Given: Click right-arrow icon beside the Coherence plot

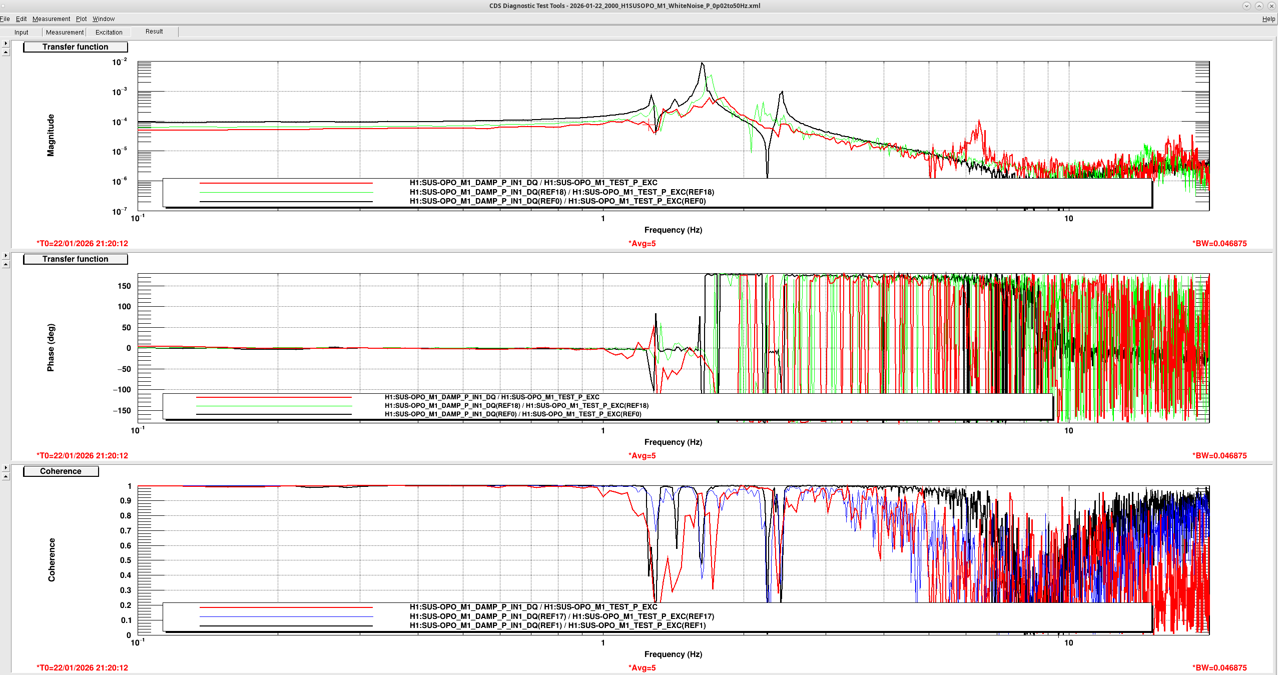Looking at the screenshot, I should [6, 468].
